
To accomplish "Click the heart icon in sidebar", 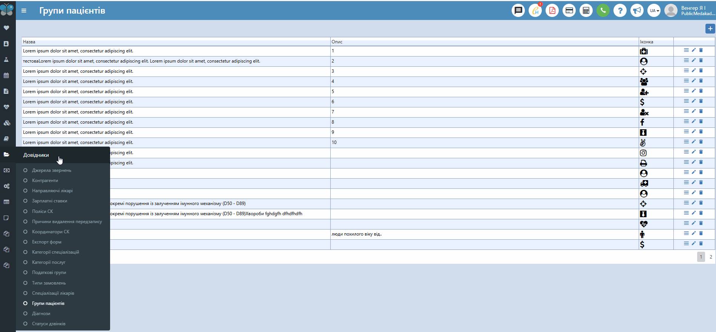I will [x=6, y=28].
